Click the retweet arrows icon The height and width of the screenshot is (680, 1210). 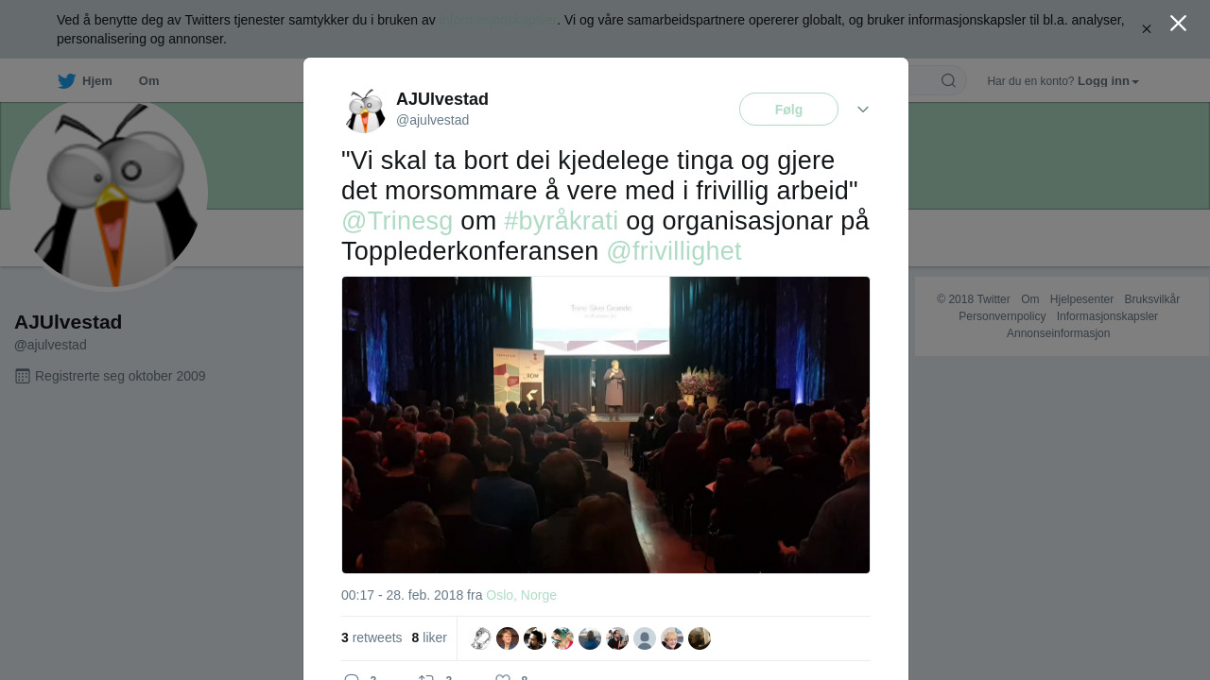pyautogui.click(x=426, y=678)
